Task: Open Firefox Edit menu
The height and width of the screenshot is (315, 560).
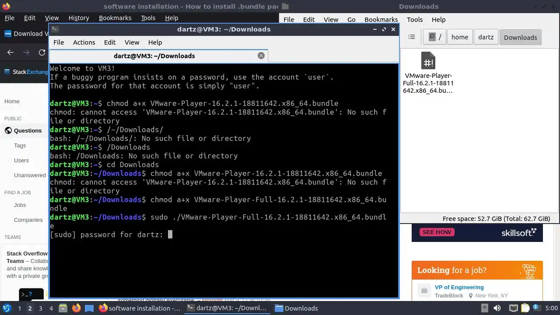Action: point(30,18)
